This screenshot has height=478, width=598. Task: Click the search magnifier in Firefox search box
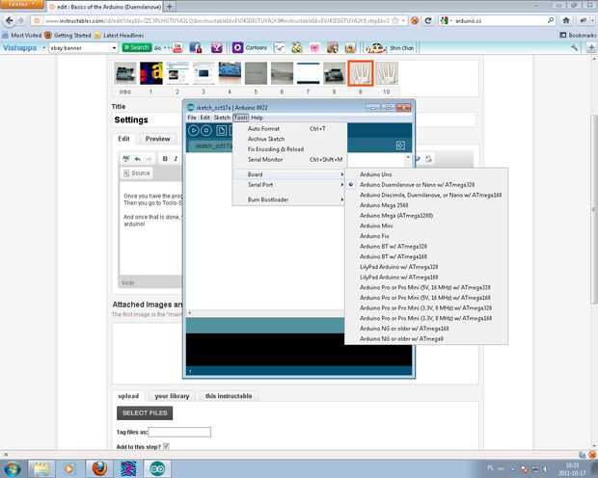[x=551, y=20]
